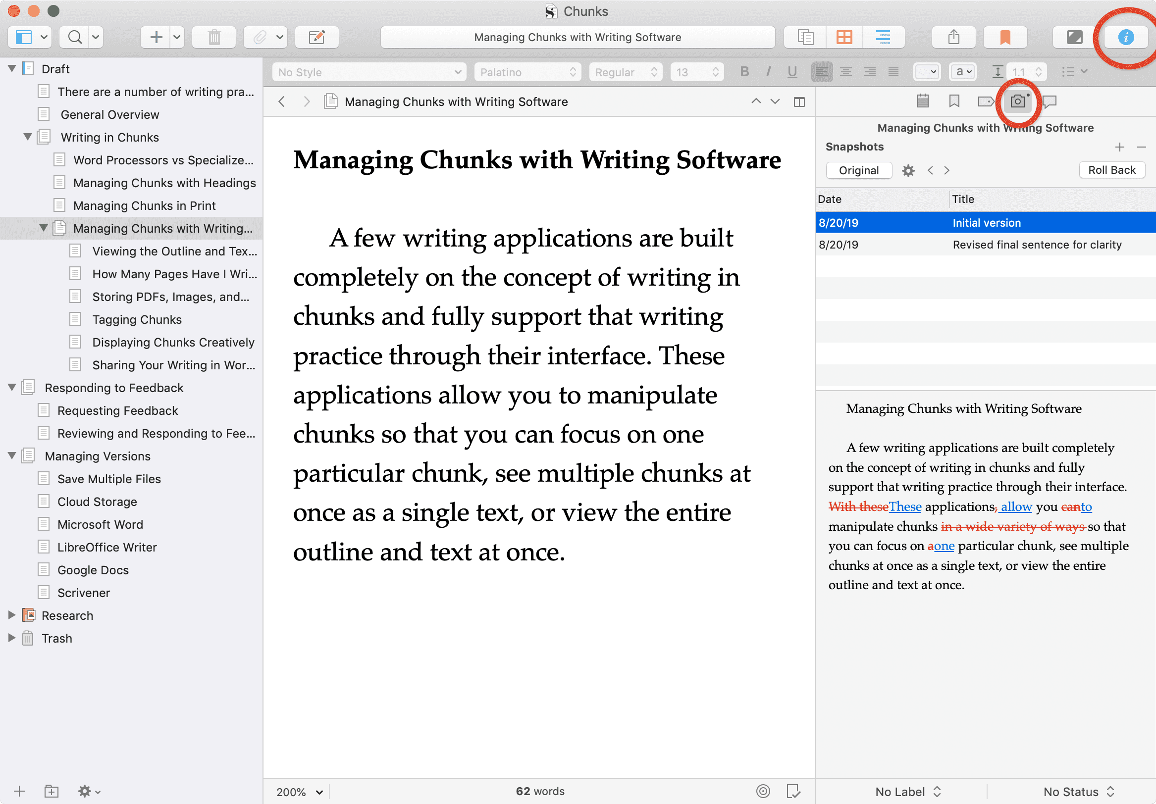Click the Share export icon

coord(953,37)
